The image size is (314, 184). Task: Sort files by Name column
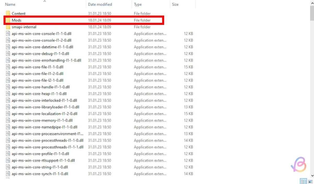10,4
